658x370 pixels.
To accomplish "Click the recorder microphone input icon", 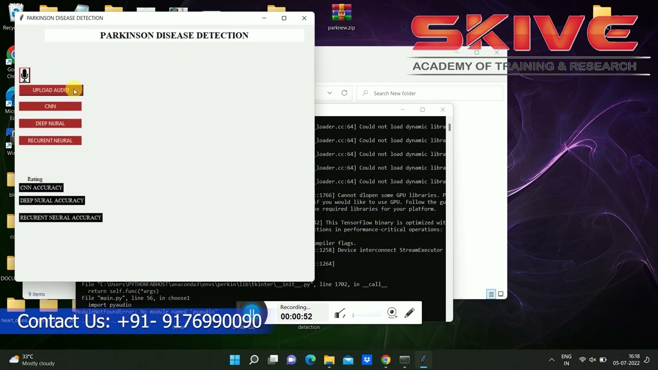I will click(x=340, y=313).
